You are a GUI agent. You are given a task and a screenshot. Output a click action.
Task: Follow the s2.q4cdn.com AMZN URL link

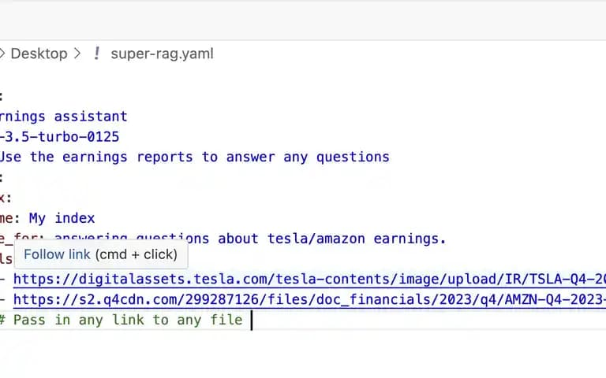click(x=309, y=300)
